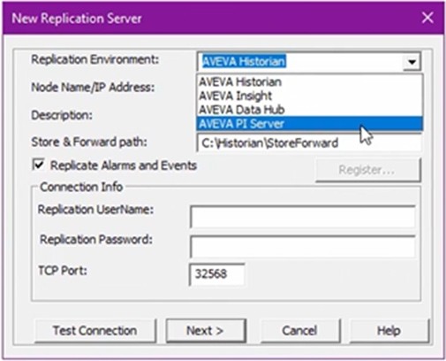Click the Test Connection button
This screenshot has height=361, width=446.
[x=95, y=331]
